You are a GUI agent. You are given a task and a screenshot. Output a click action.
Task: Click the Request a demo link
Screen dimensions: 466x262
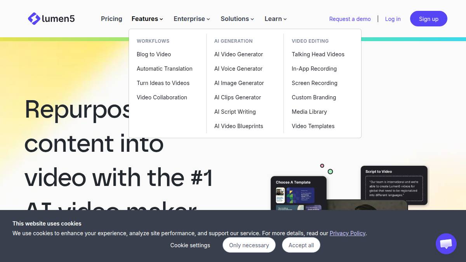point(350,19)
